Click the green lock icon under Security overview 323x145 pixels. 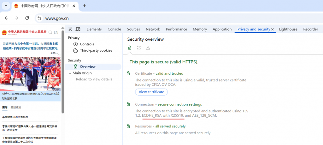[x=130, y=48]
